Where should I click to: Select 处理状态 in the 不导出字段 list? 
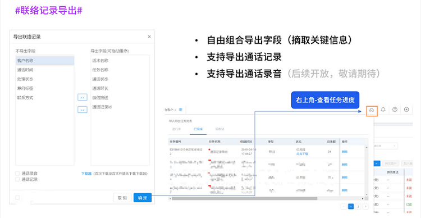45,79
